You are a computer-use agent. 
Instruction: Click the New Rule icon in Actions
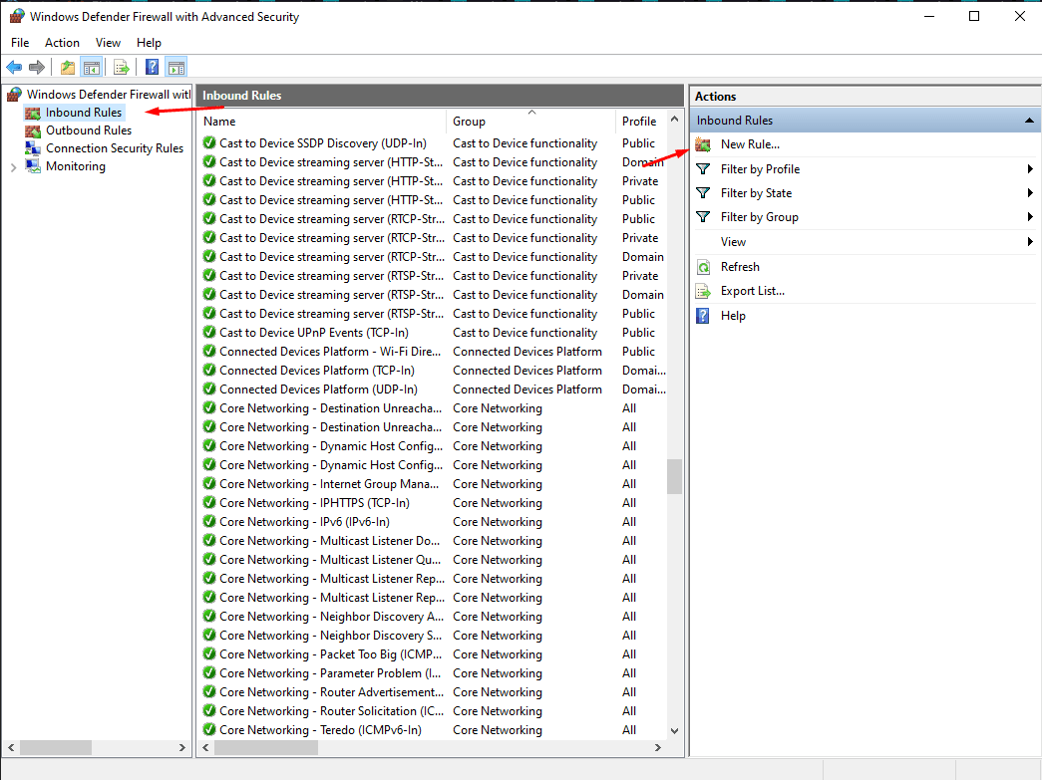click(703, 144)
